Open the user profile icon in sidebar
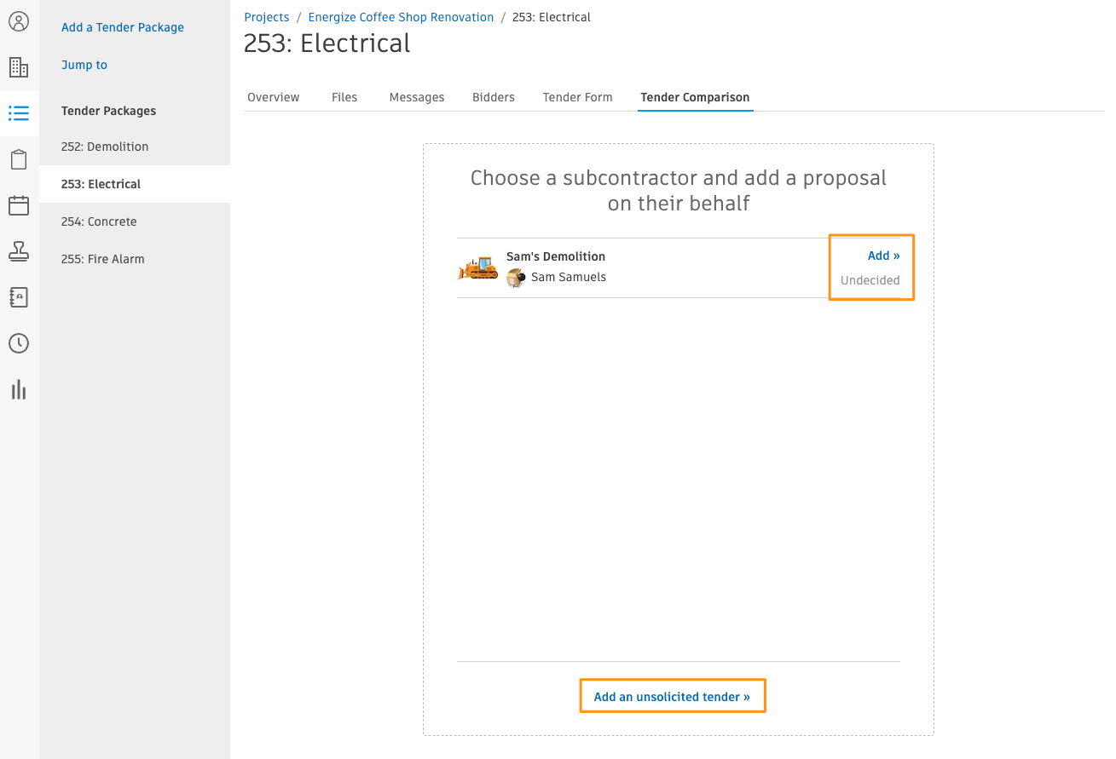This screenshot has width=1116, height=759. 19,21
